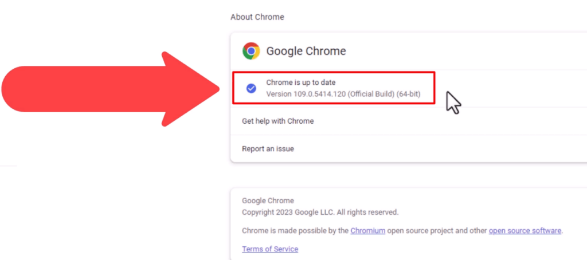Click the large red arrow graphic
Viewport: 587px width, 260px height.
(111, 89)
